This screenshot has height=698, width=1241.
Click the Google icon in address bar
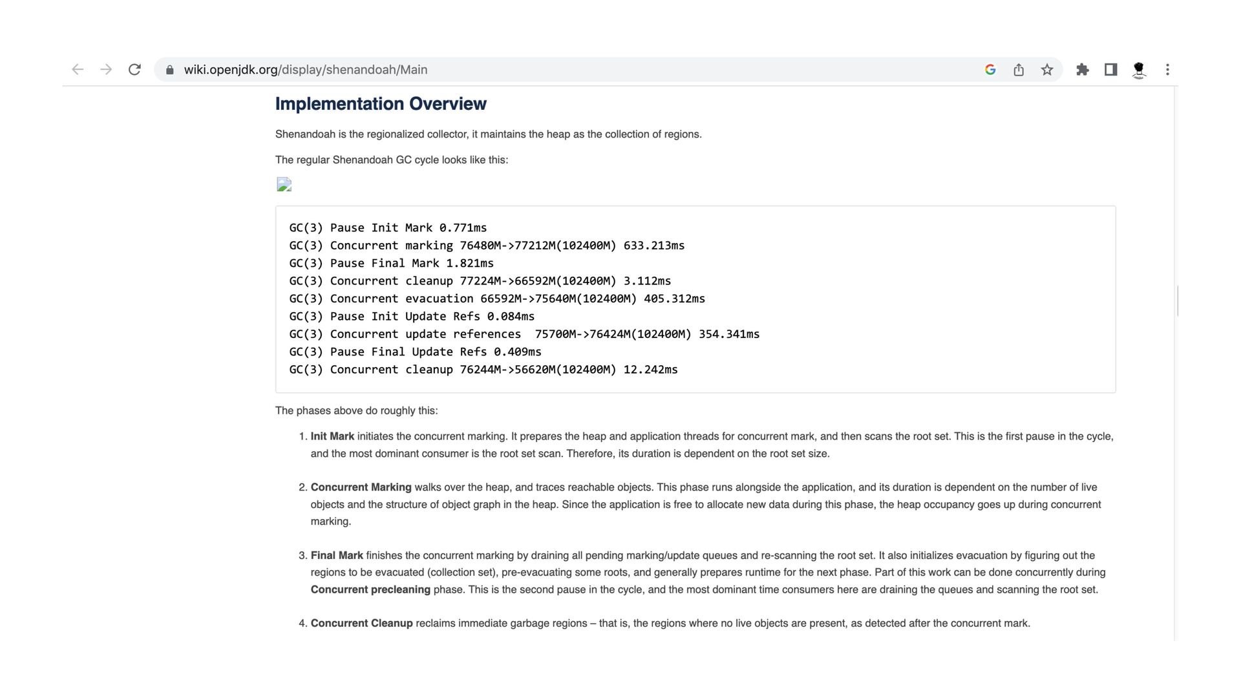[x=990, y=70]
